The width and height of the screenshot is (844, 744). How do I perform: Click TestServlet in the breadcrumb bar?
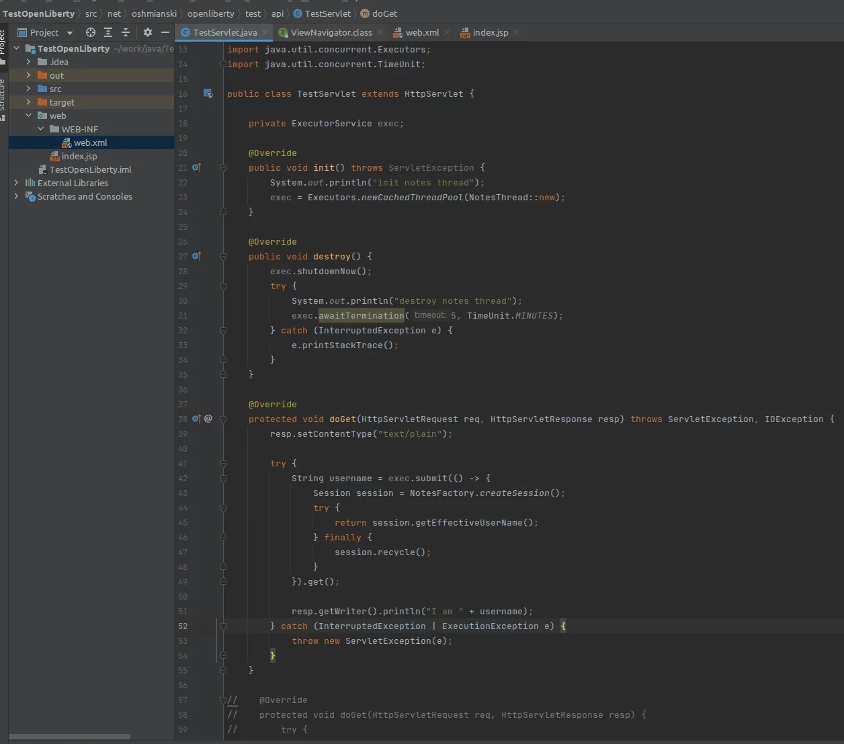click(327, 13)
